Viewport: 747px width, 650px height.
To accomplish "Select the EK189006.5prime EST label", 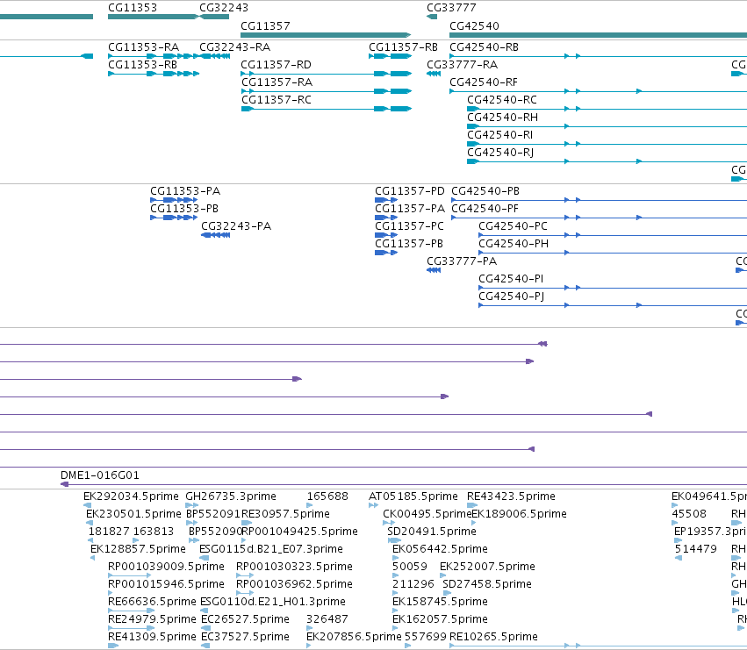I will pos(519,514).
